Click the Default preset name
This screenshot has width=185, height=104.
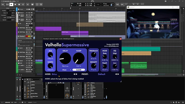[102, 74]
